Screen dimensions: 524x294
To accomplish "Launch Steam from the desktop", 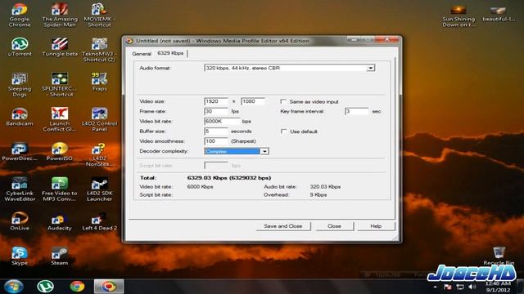I will click(x=60, y=256).
